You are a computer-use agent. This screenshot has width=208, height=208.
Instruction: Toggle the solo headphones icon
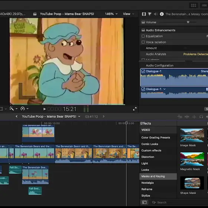201,117
